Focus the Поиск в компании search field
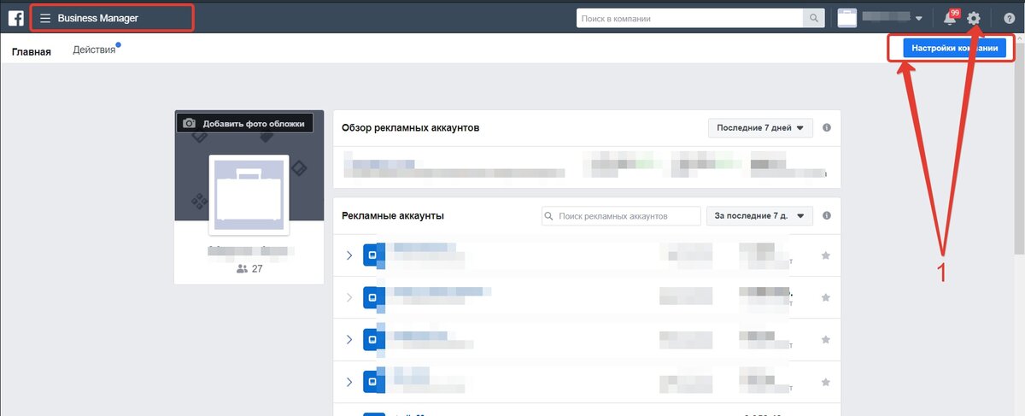 [x=690, y=18]
